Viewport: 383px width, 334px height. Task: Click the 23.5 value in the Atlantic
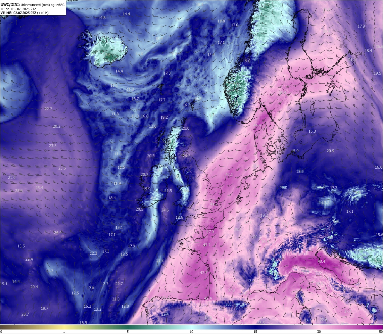click(53, 146)
